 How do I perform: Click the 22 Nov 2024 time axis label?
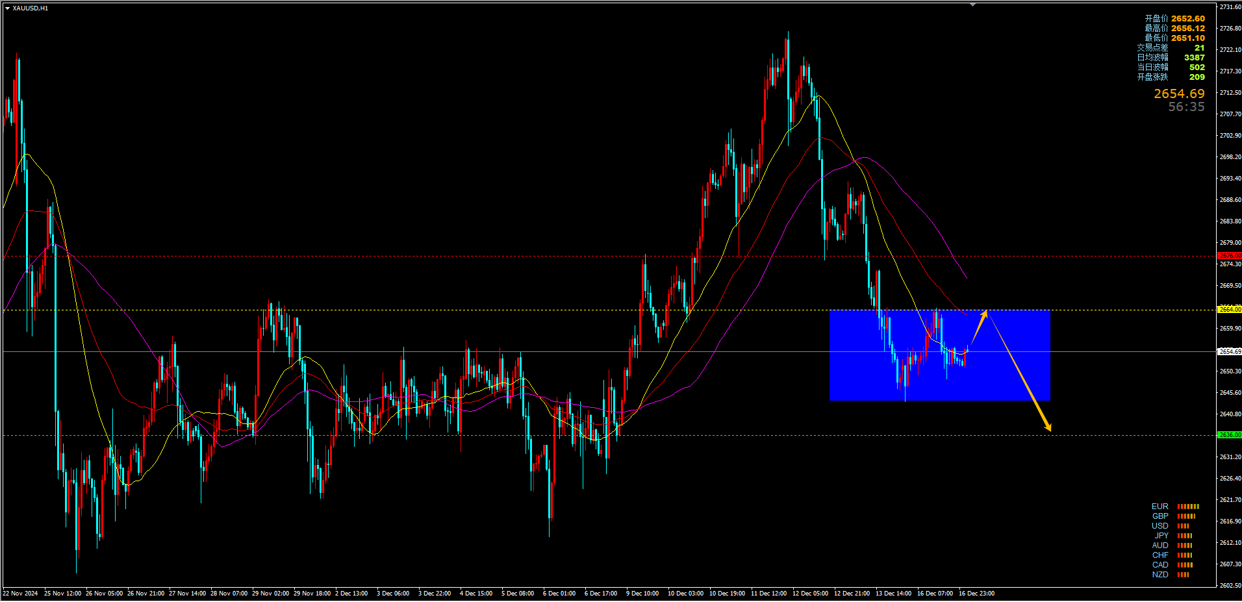(20, 594)
